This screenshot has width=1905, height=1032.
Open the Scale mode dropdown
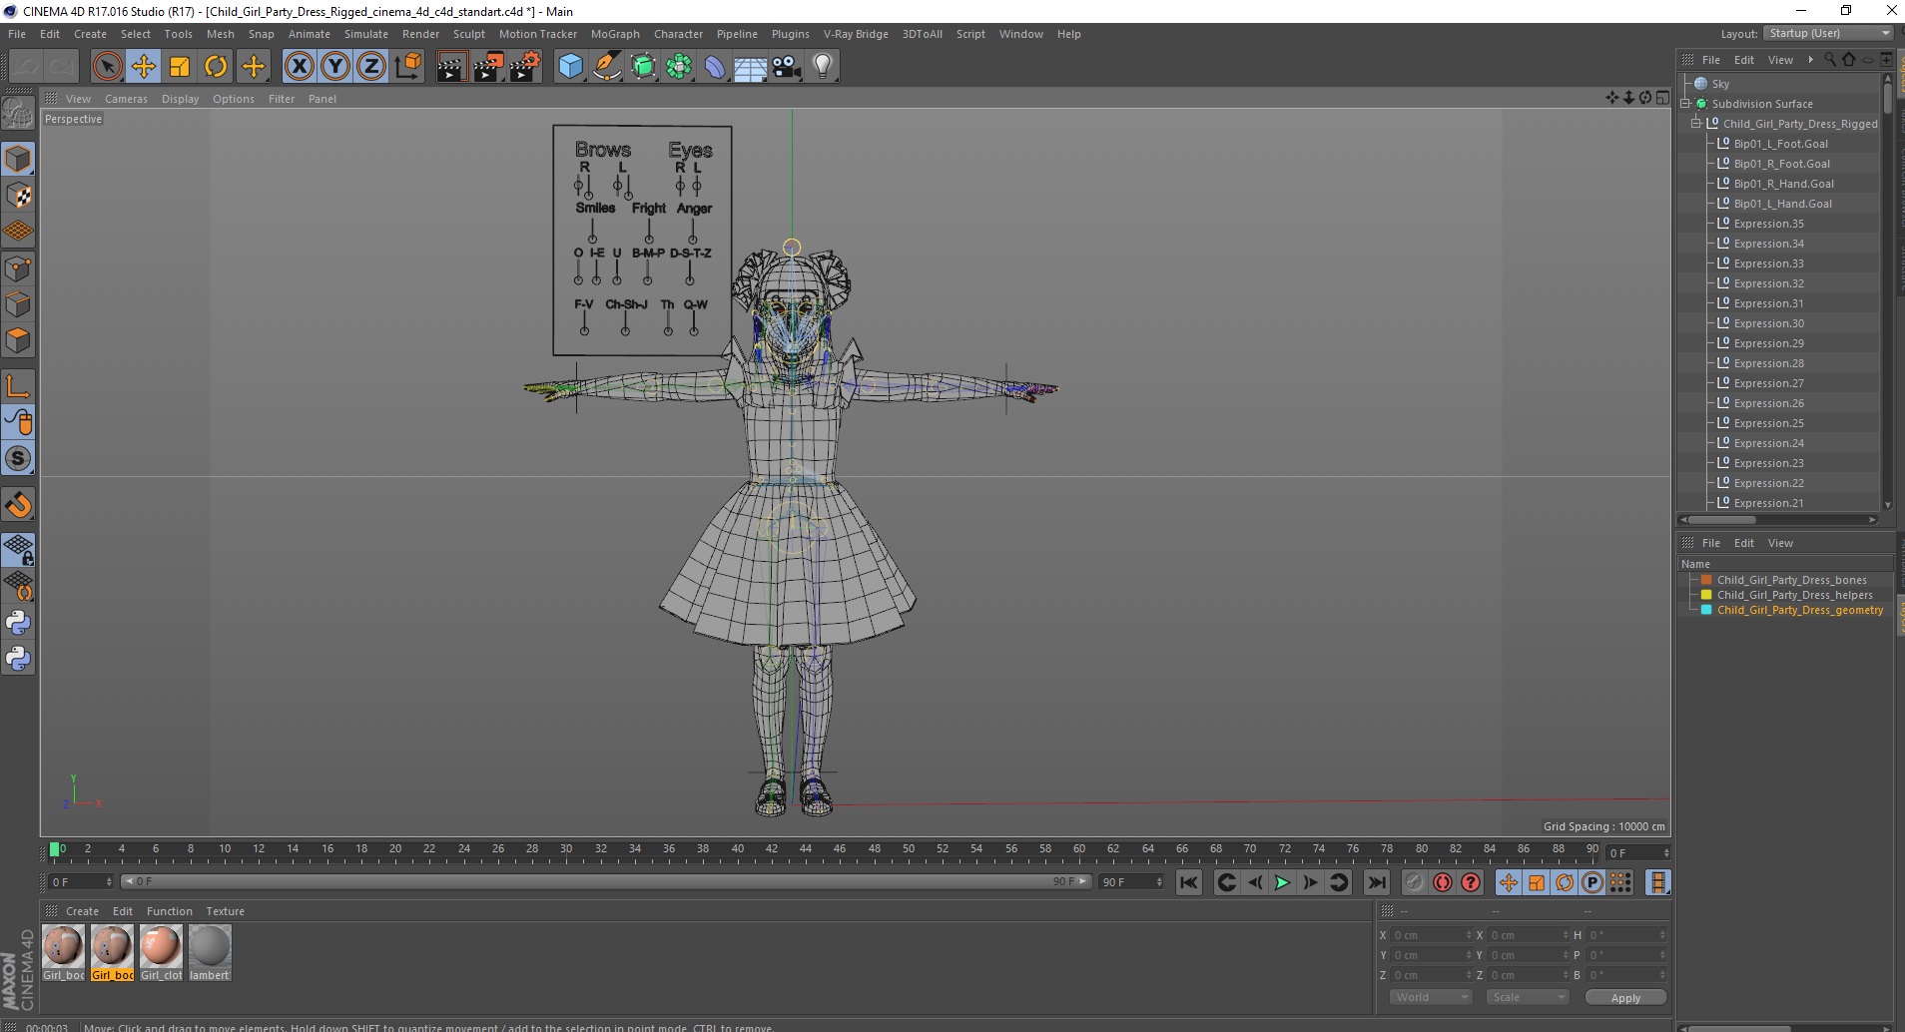tap(1527, 997)
